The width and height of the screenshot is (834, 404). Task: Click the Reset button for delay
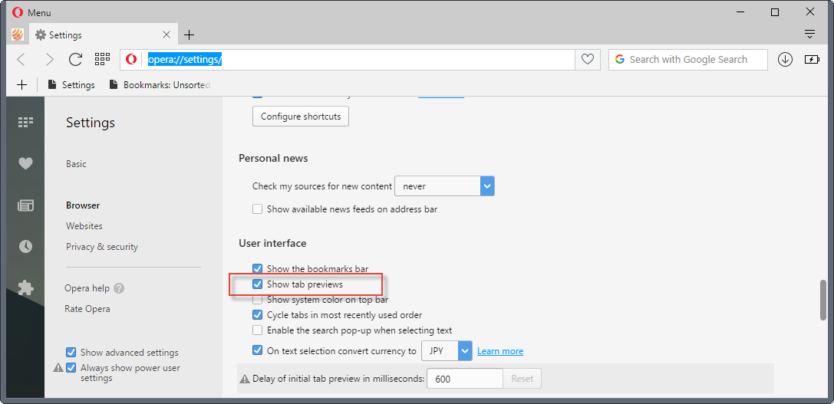click(522, 379)
